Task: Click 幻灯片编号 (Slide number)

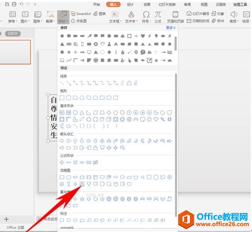Action: (198, 14)
